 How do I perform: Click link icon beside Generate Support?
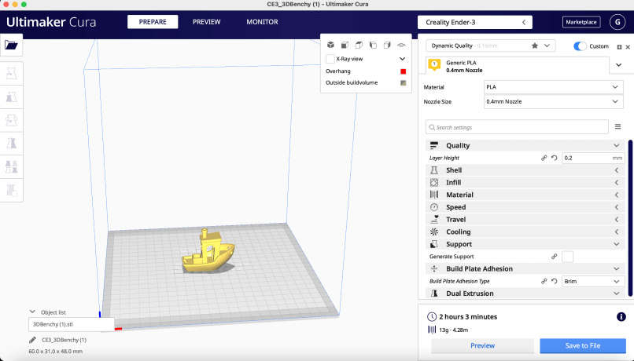(555, 257)
